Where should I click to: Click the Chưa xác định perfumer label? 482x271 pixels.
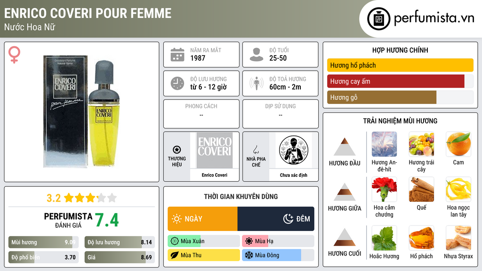click(x=294, y=175)
